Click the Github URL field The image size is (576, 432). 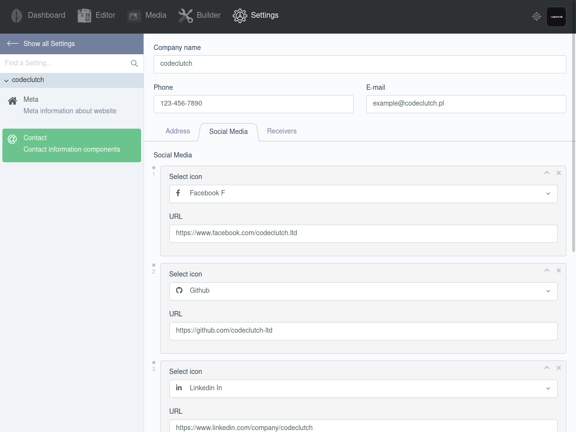[x=363, y=331]
